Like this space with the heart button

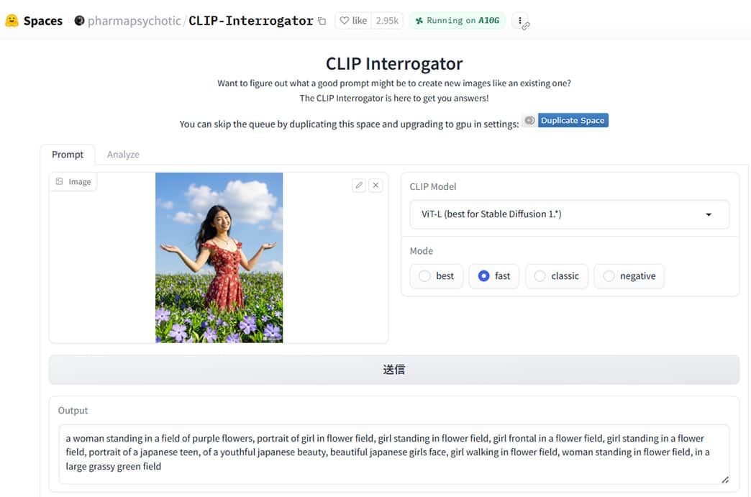[x=353, y=21]
